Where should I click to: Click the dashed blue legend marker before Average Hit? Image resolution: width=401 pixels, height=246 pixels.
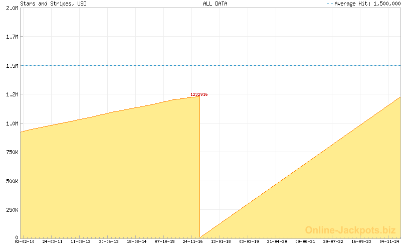pyautogui.click(x=329, y=4)
